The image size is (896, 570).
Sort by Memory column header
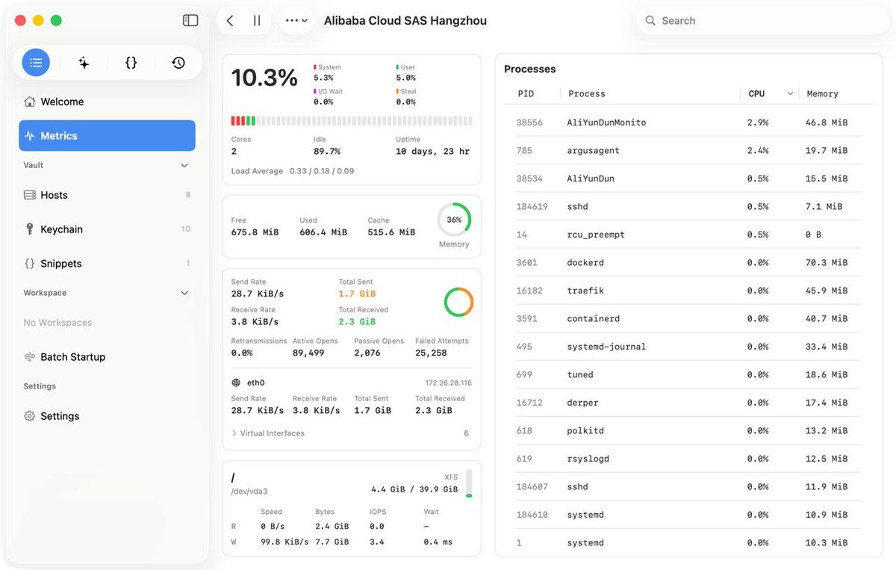(x=823, y=93)
